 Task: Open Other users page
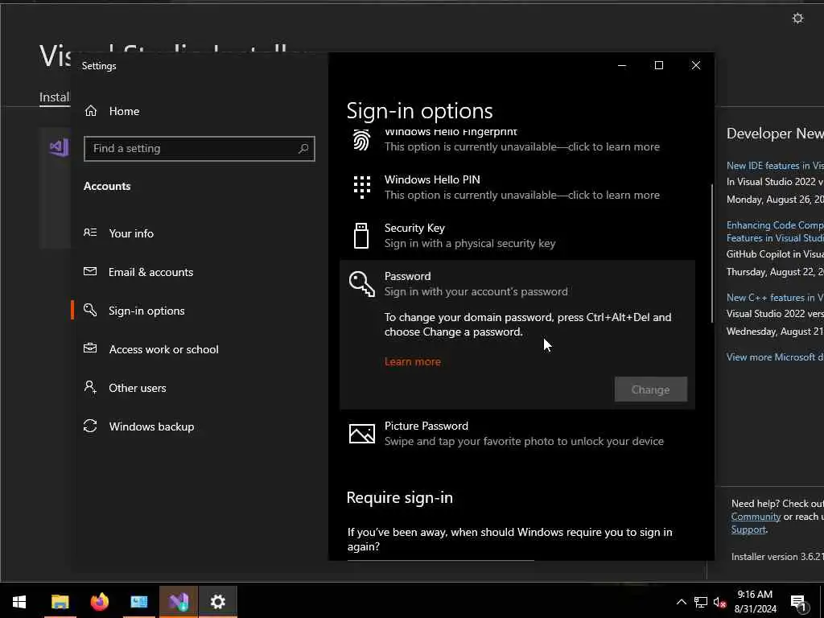[137, 388]
